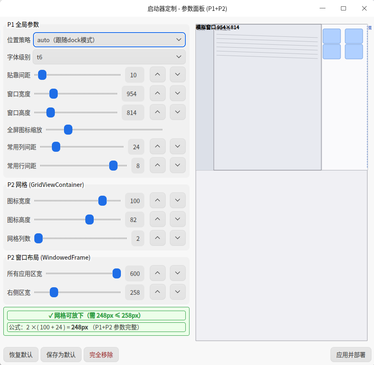Image resolution: width=374 pixels, height=365 pixels.
Task: Increase 图标高度 with the up arrow
Action: point(158,220)
